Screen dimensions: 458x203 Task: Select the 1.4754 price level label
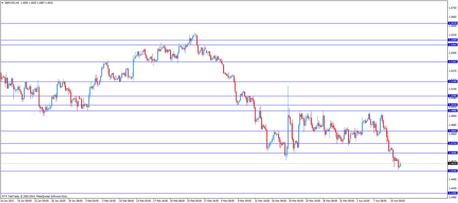(452, 143)
